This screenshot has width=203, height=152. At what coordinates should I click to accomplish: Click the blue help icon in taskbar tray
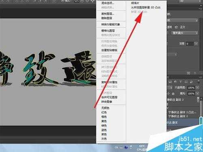pyautogui.click(x=126, y=147)
